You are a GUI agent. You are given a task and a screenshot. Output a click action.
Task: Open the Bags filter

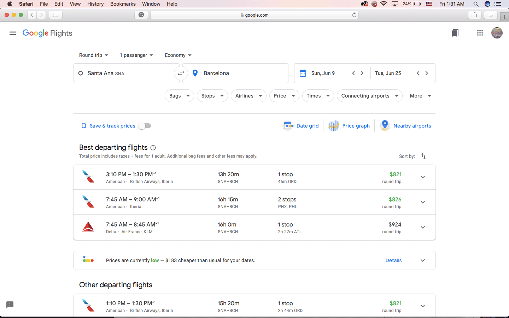pyautogui.click(x=179, y=96)
